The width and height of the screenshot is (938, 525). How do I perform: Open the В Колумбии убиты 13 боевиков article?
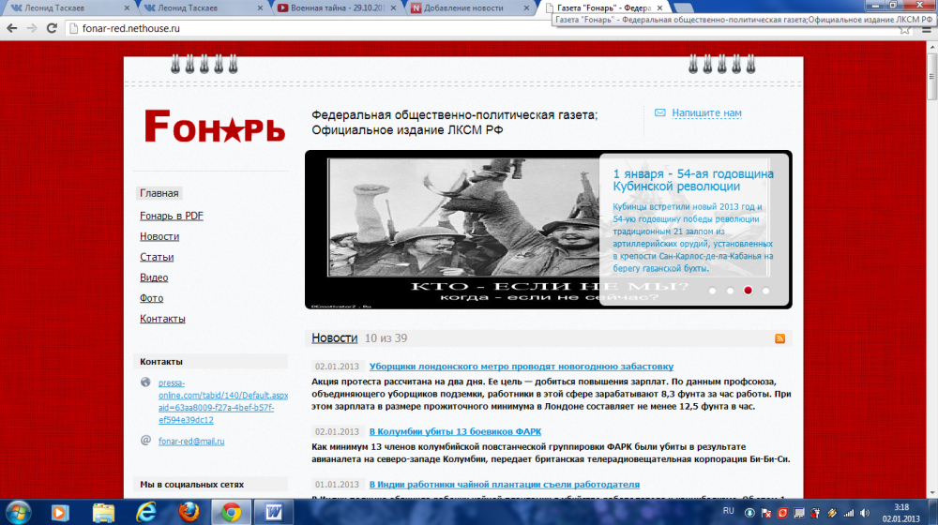point(455,432)
